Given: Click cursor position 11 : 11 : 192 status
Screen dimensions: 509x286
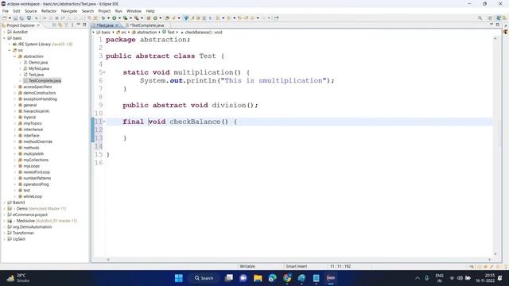Looking at the screenshot, I should click(340, 266).
